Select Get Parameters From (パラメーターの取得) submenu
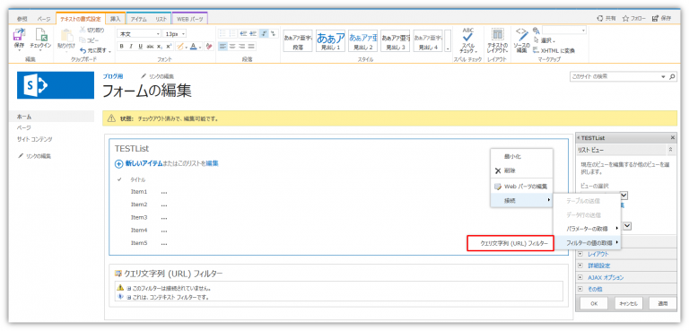 [587, 229]
